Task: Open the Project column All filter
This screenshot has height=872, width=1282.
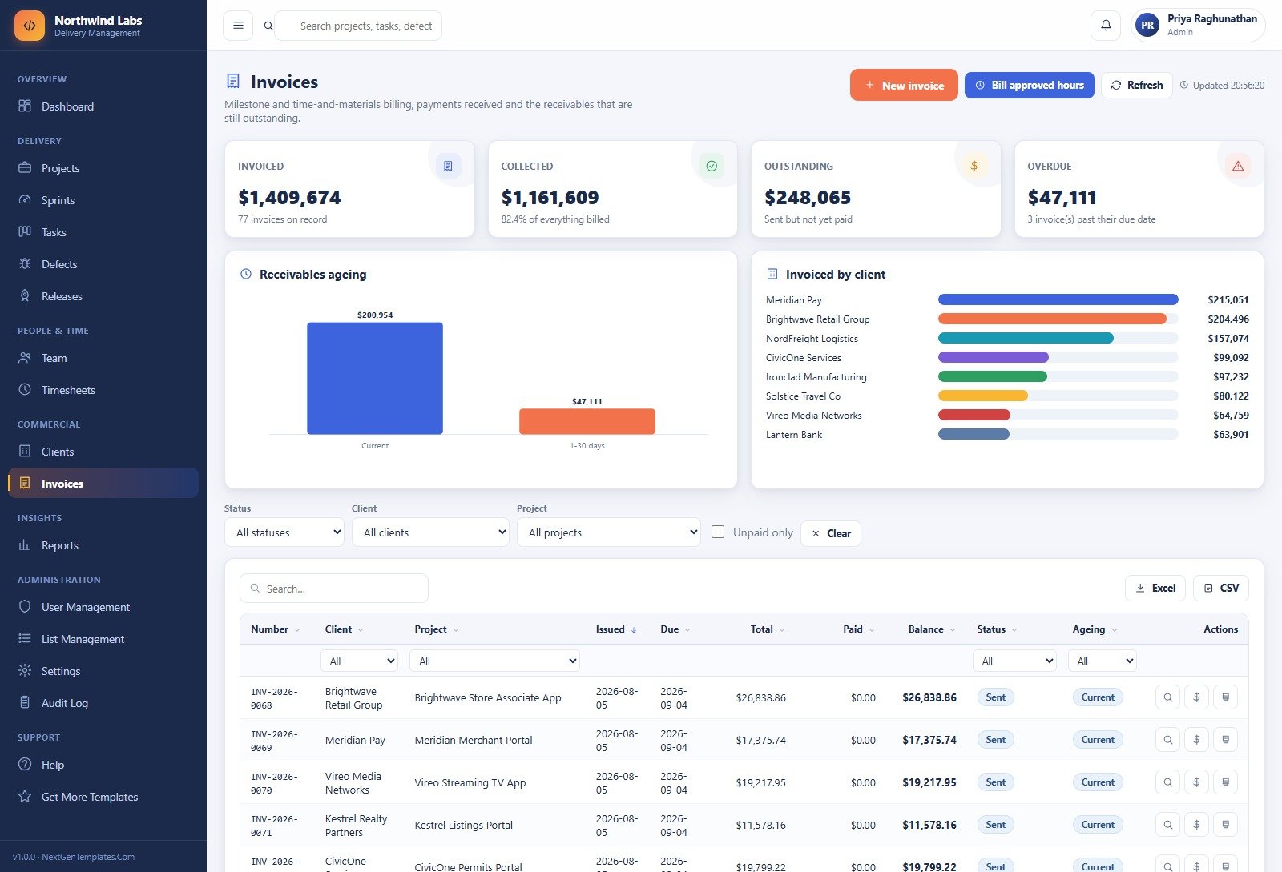Action: (495, 661)
